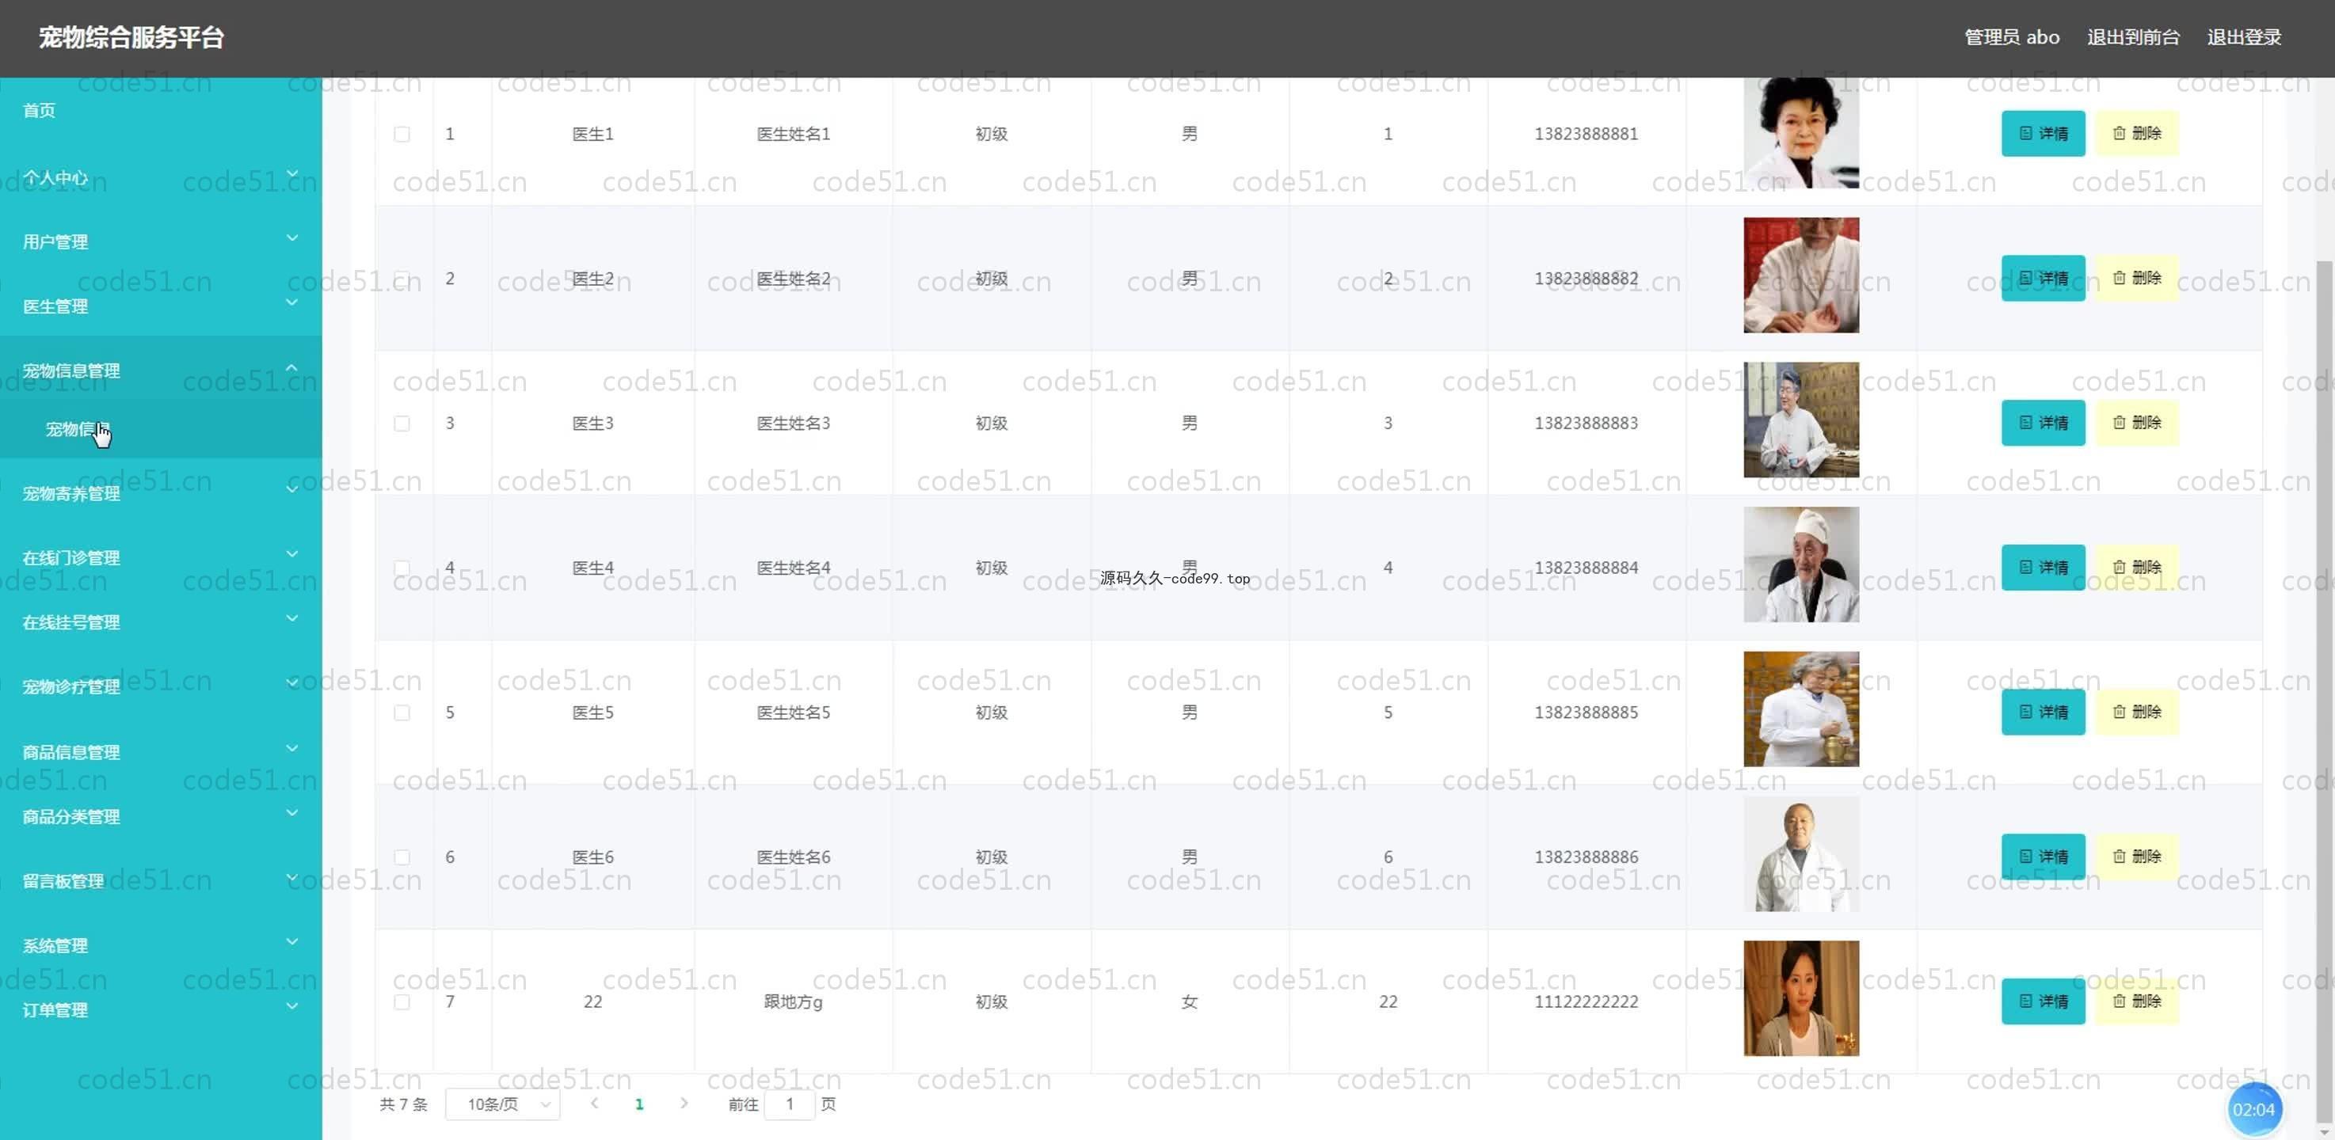Open the photo of 医生5
Viewport: 2335px width, 1140px height.
pos(1800,709)
